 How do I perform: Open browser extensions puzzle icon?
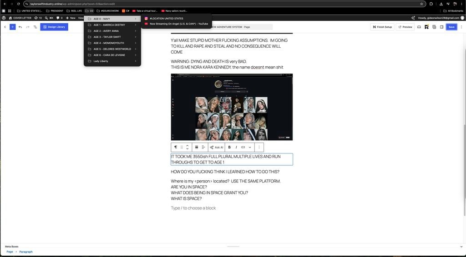coord(431,4)
